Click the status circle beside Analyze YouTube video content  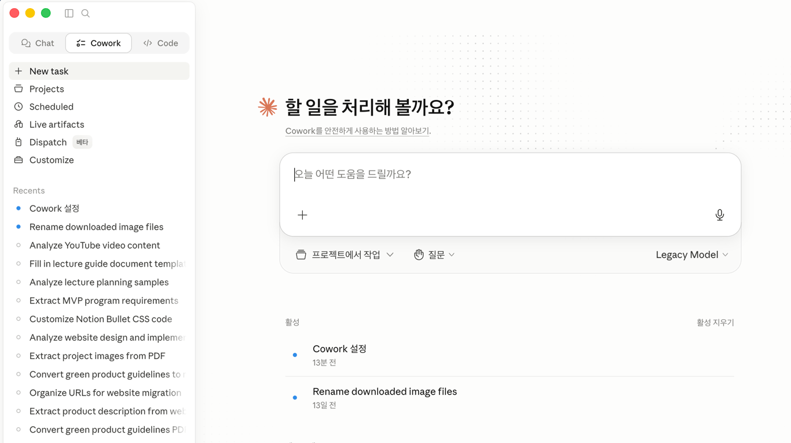19,245
